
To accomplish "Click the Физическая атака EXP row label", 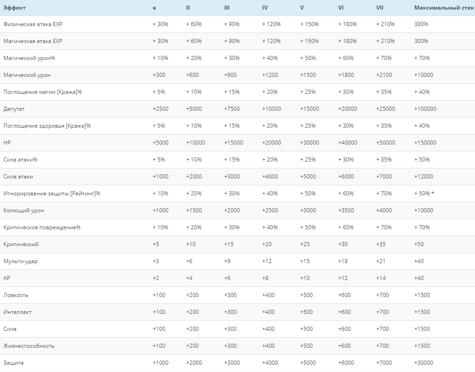I will (33, 24).
